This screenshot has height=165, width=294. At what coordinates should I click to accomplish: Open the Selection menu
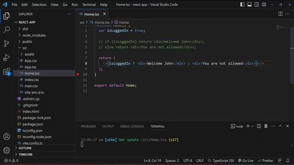tap(39, 5)
